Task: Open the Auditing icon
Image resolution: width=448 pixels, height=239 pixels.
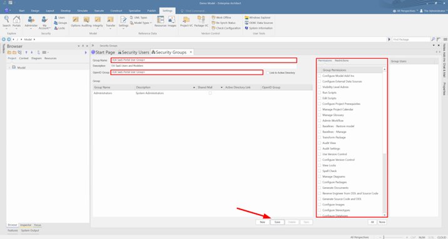Action: click(x=86, y=22)
